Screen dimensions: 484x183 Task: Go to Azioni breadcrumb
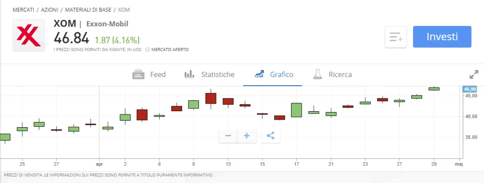(x=49, y=10)
